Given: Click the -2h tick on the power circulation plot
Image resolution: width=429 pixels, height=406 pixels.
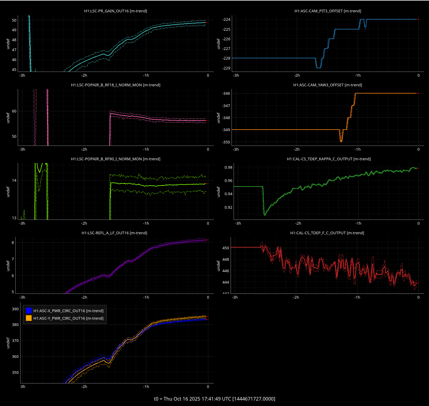Looking at the screenshot, I should (x=84, y=387).
